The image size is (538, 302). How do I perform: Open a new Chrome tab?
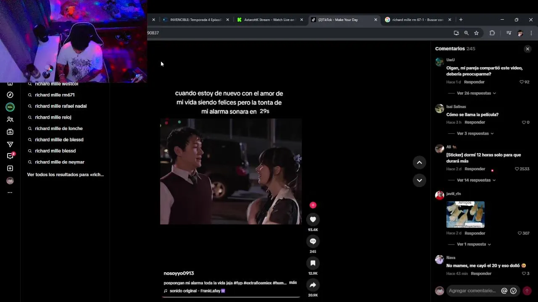461,20
